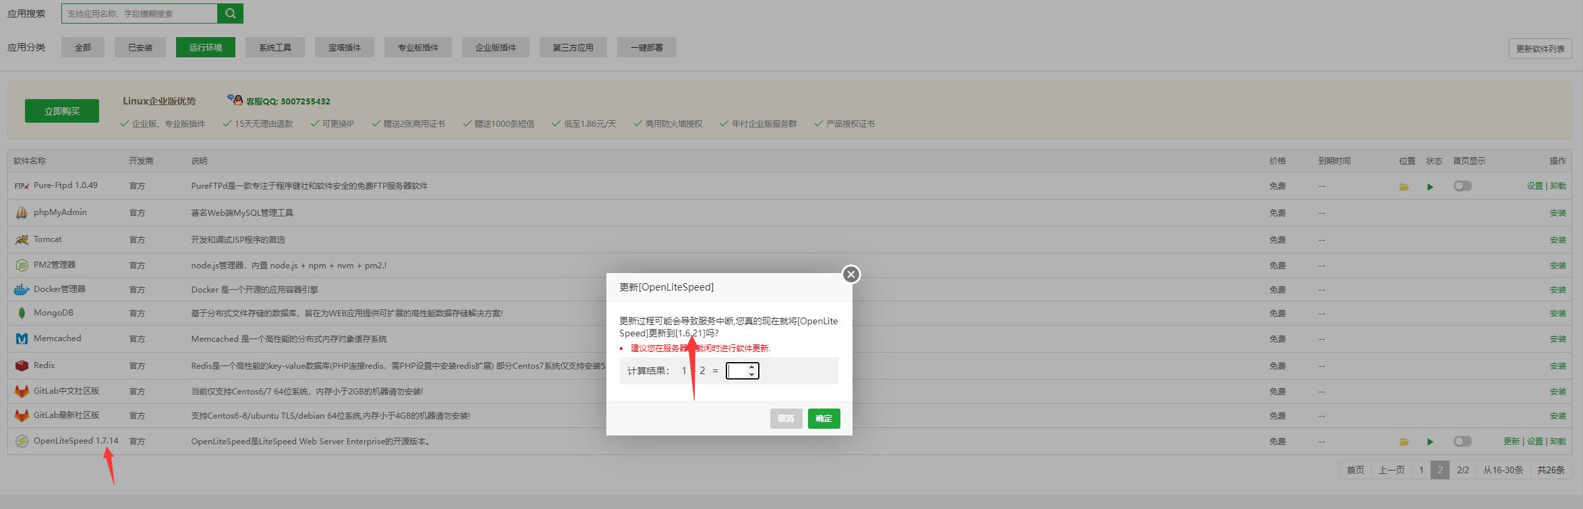This screenshot has width=1583, height=509.
Task: Click 安装 for GitLab中文社区版
Action: click(1558, 391)
